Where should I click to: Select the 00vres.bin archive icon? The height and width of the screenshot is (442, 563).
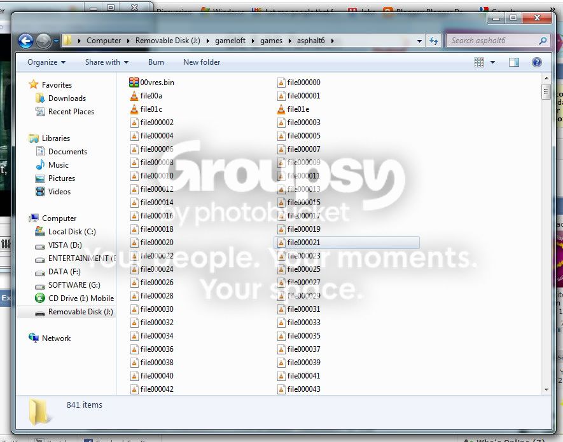pyautogui.click(x=134, y=83)
